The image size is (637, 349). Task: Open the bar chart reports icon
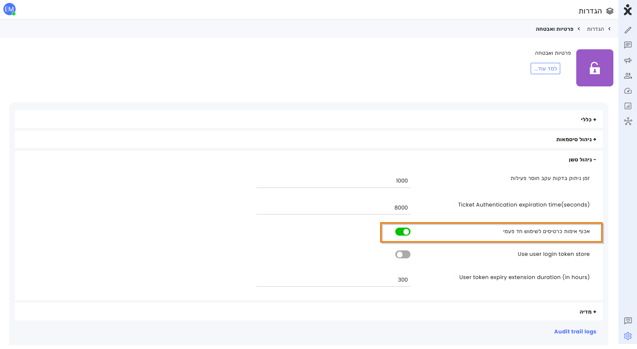coord(628,106)
